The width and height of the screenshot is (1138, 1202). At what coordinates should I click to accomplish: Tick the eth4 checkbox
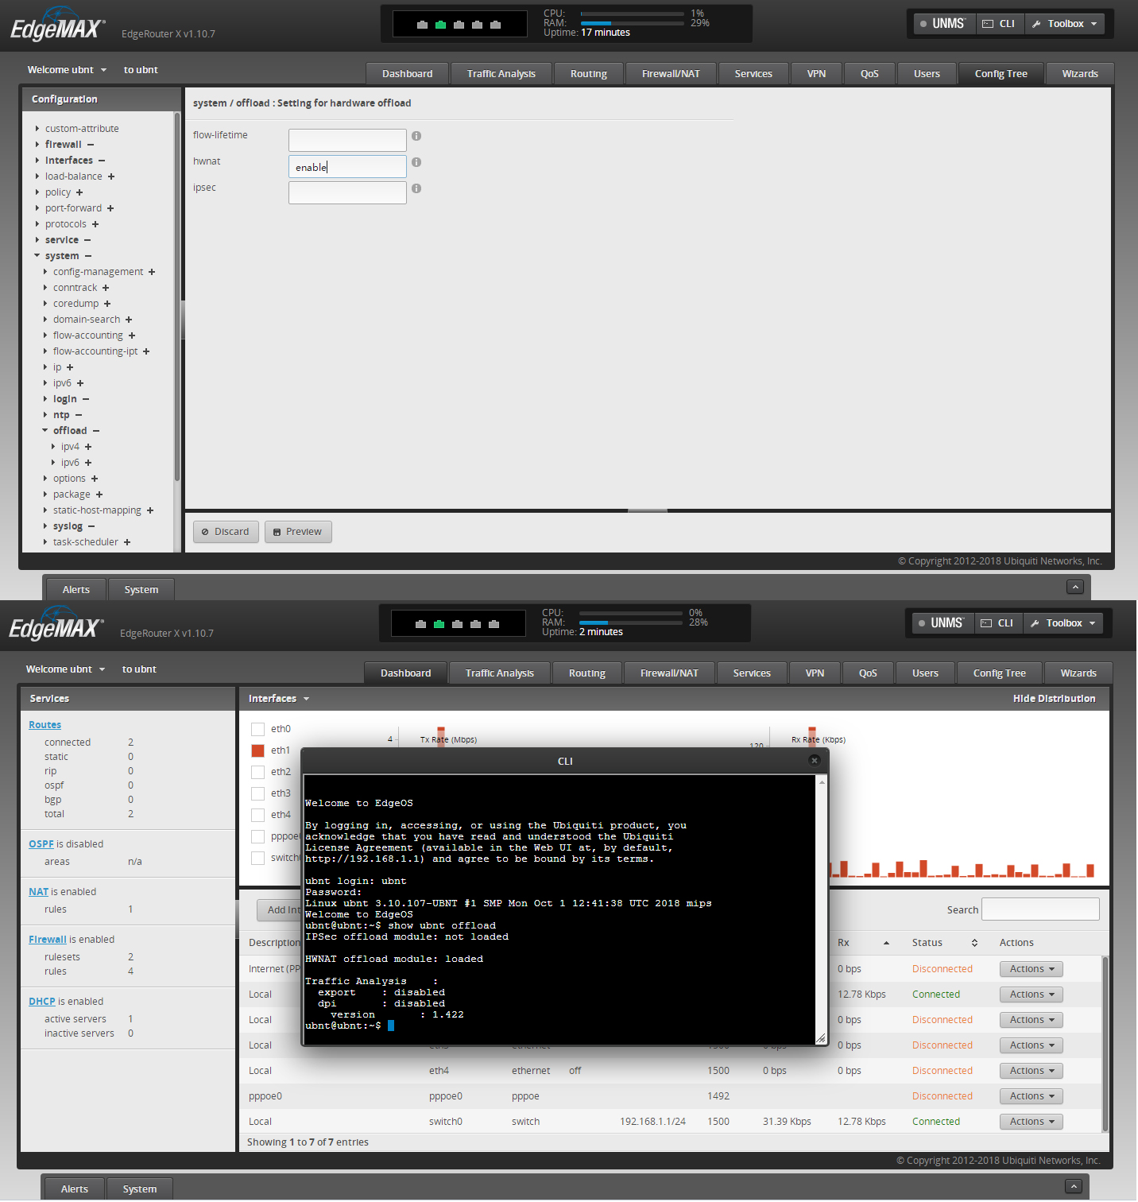pyautogui.click(x=257, y=815)
